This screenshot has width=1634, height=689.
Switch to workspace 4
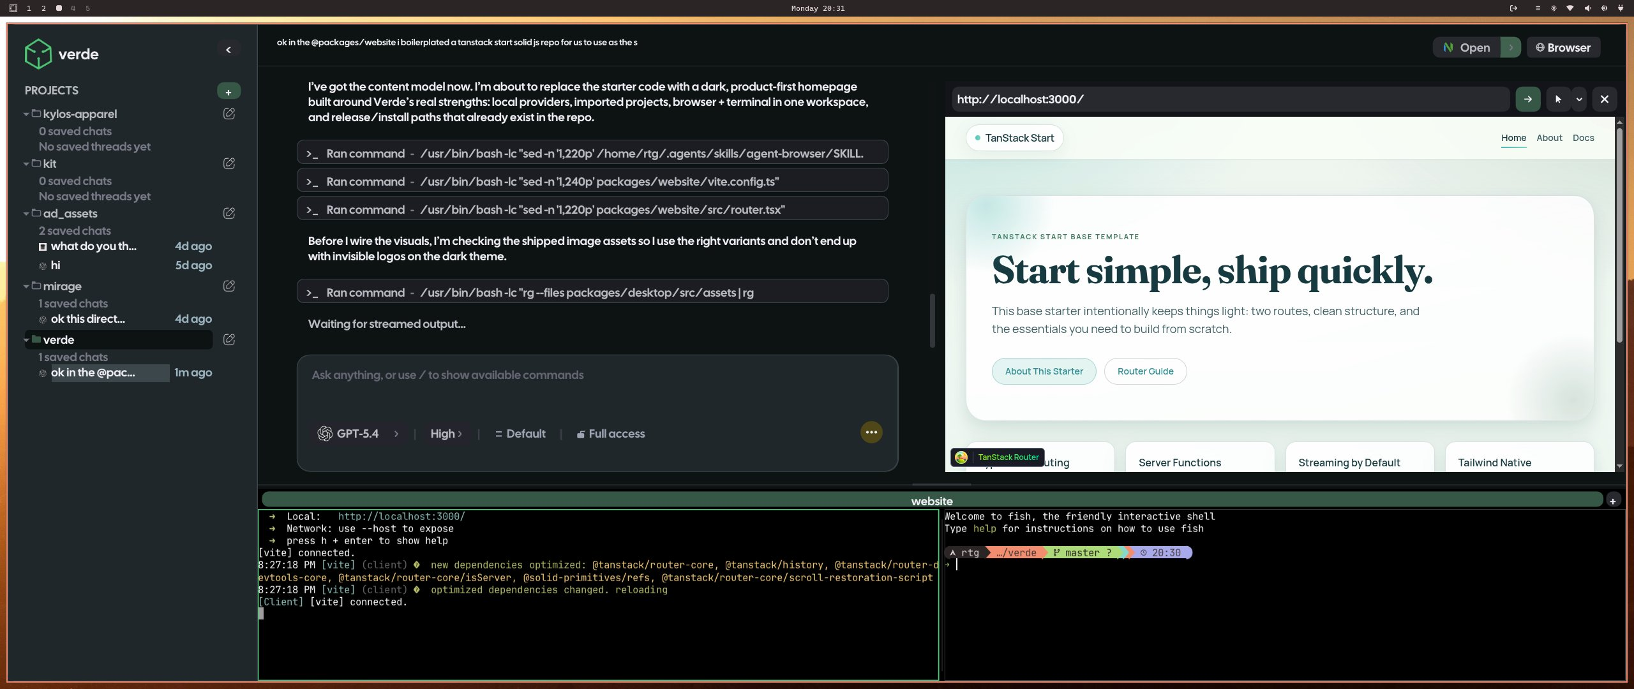click(x=73, y=8)
